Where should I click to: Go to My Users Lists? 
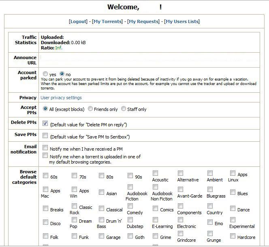coord(182,21)
